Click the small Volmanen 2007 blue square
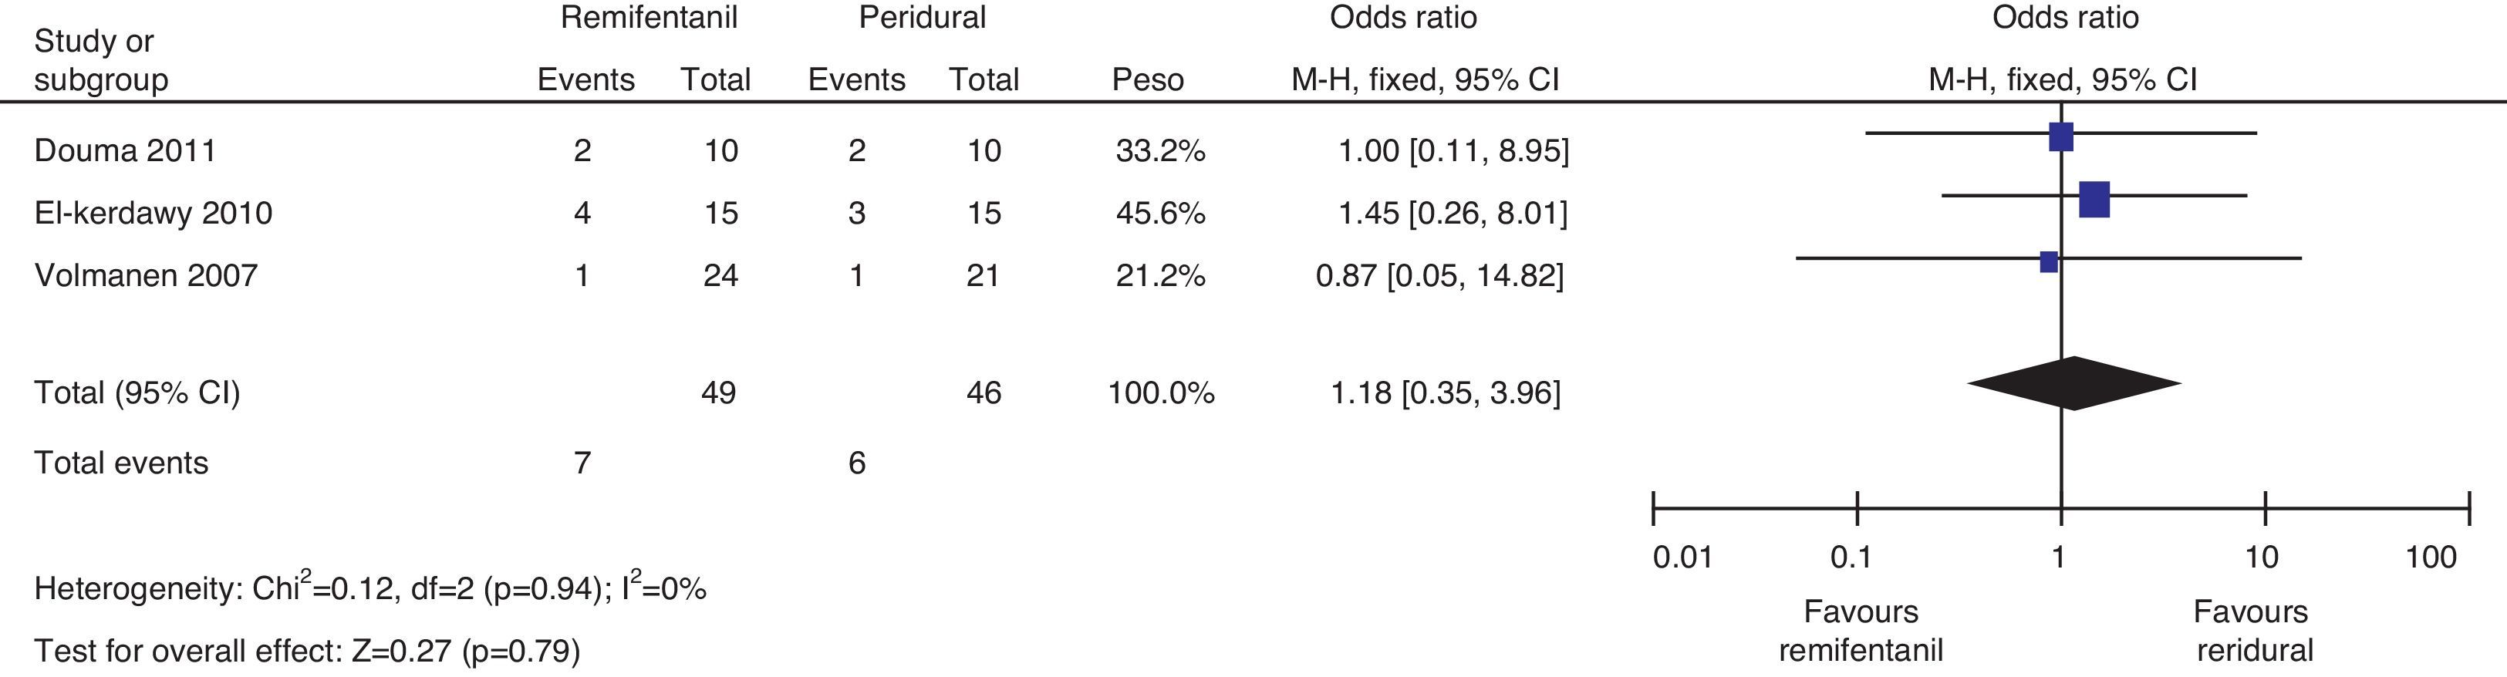The image size is (2507, 677). 2049,261
